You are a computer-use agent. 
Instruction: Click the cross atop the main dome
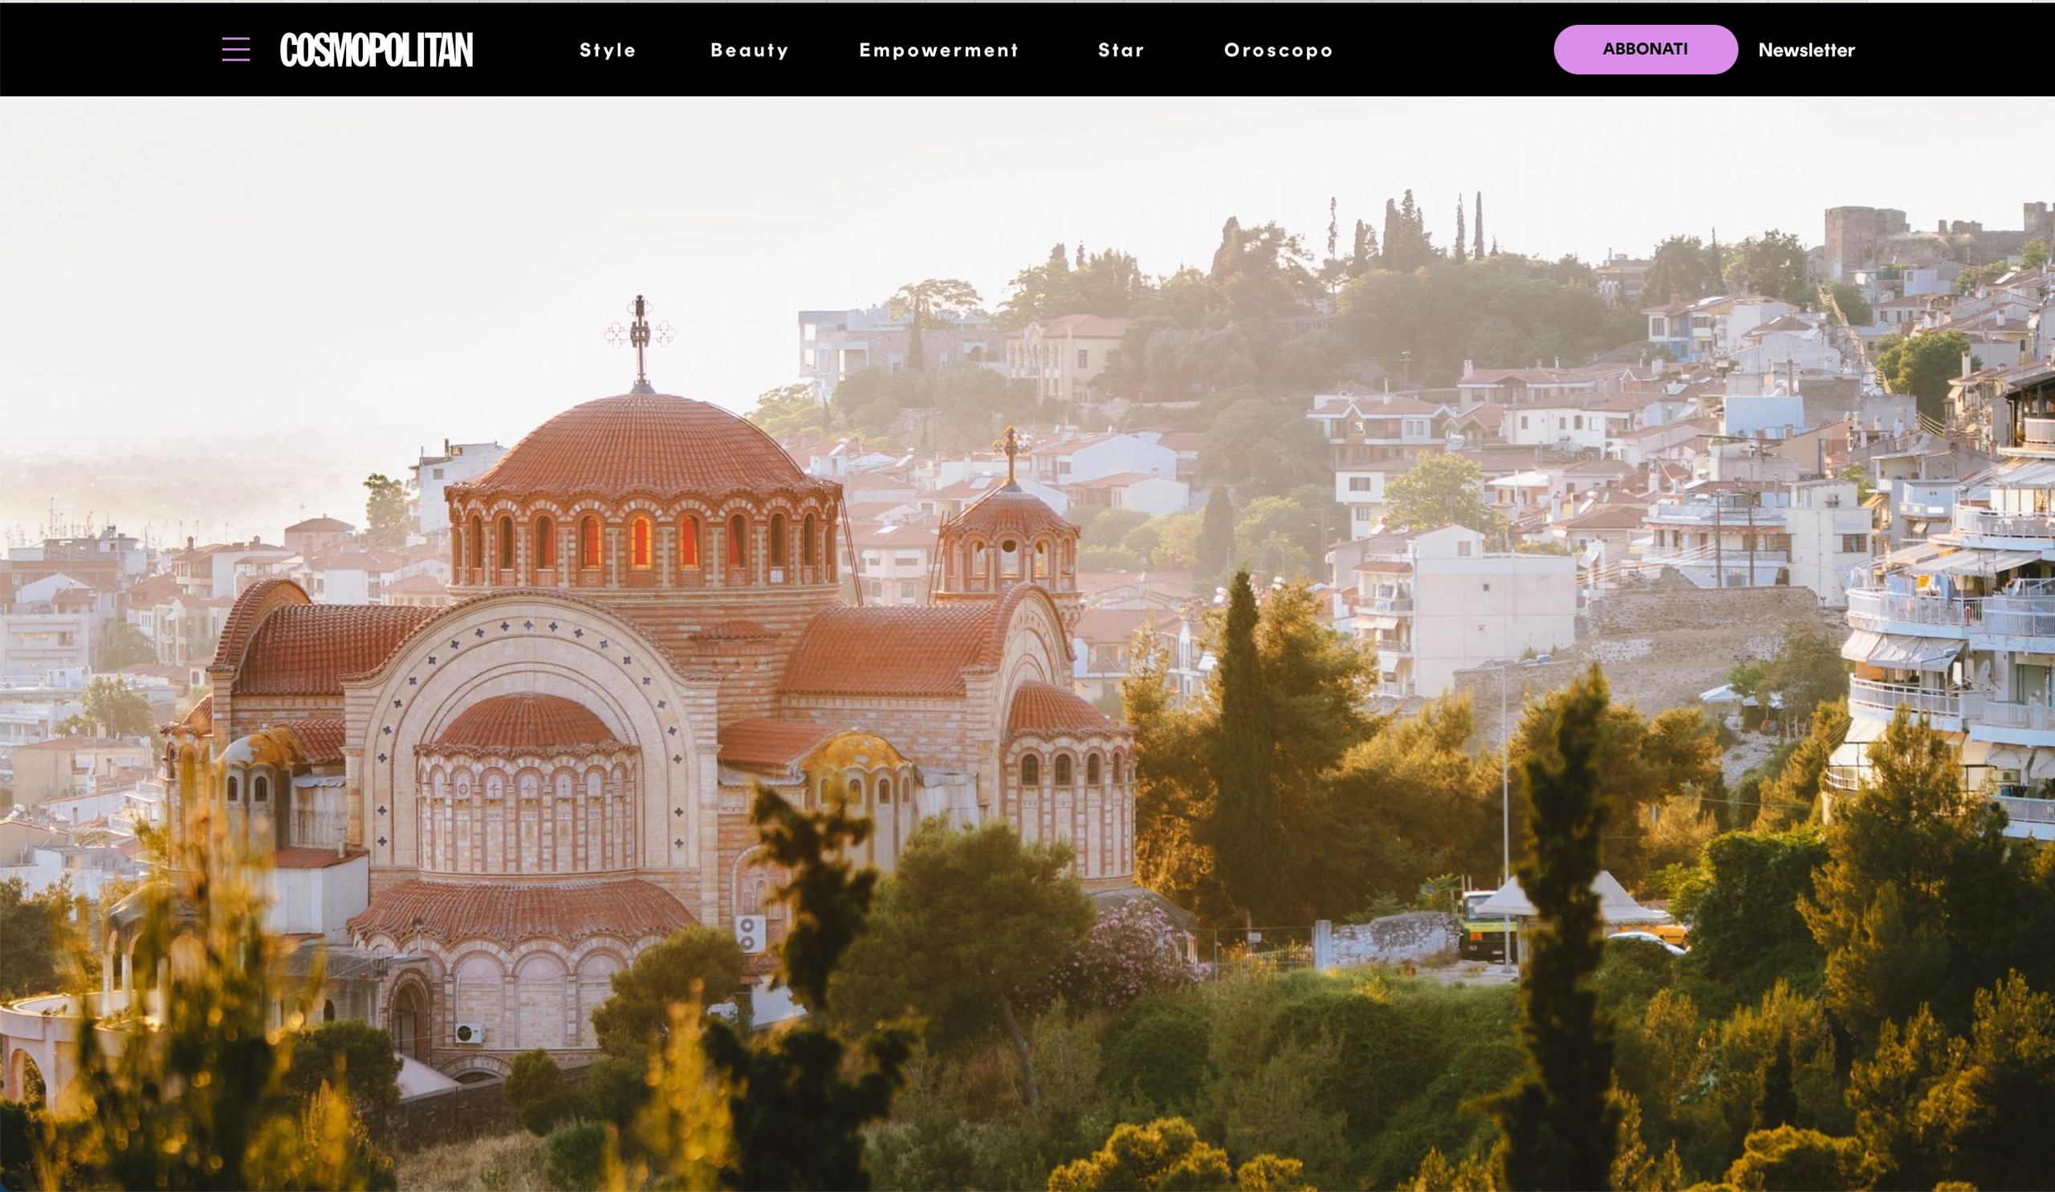[640, 332]
